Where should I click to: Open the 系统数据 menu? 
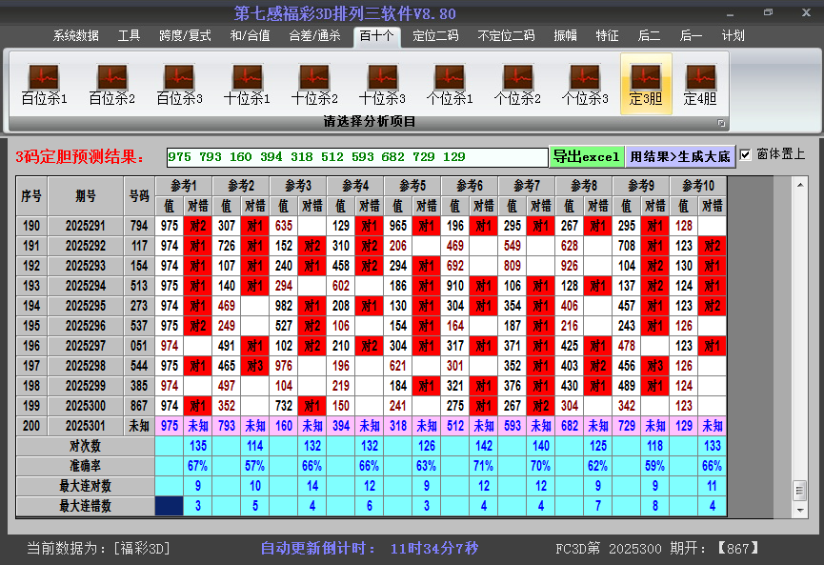[x=75, y=36]
